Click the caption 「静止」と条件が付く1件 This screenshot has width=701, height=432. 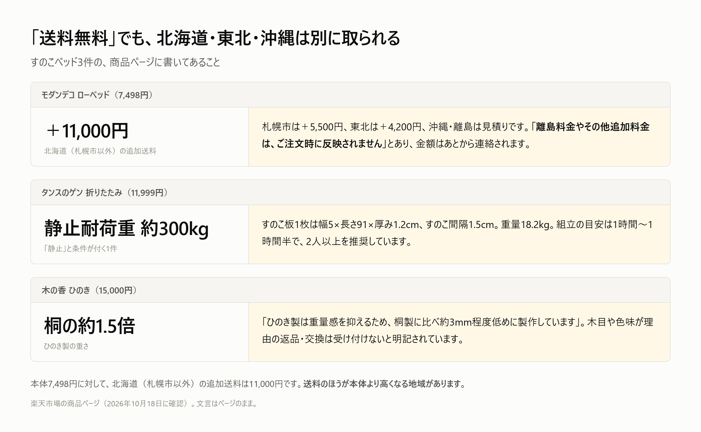coord(80,248)
